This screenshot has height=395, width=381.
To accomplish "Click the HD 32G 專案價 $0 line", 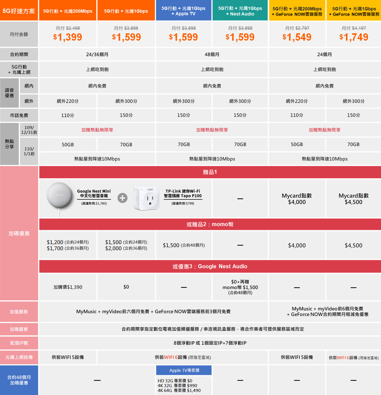I will click(x=175, y=381).
